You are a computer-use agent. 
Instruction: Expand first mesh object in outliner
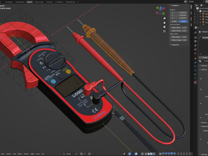(200, 14)
